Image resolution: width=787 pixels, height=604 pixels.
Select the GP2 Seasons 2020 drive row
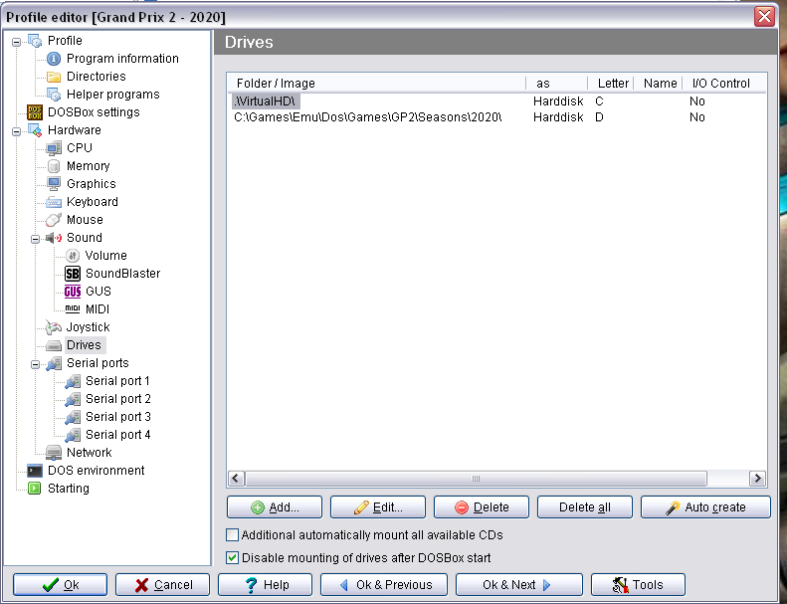367,117
